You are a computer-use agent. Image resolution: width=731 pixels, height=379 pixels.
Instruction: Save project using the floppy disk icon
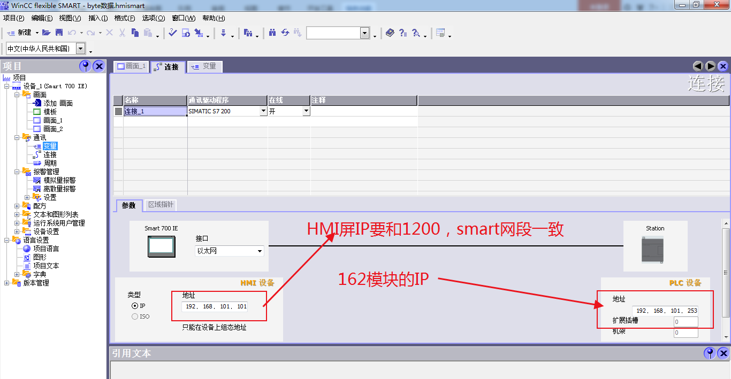59,33
